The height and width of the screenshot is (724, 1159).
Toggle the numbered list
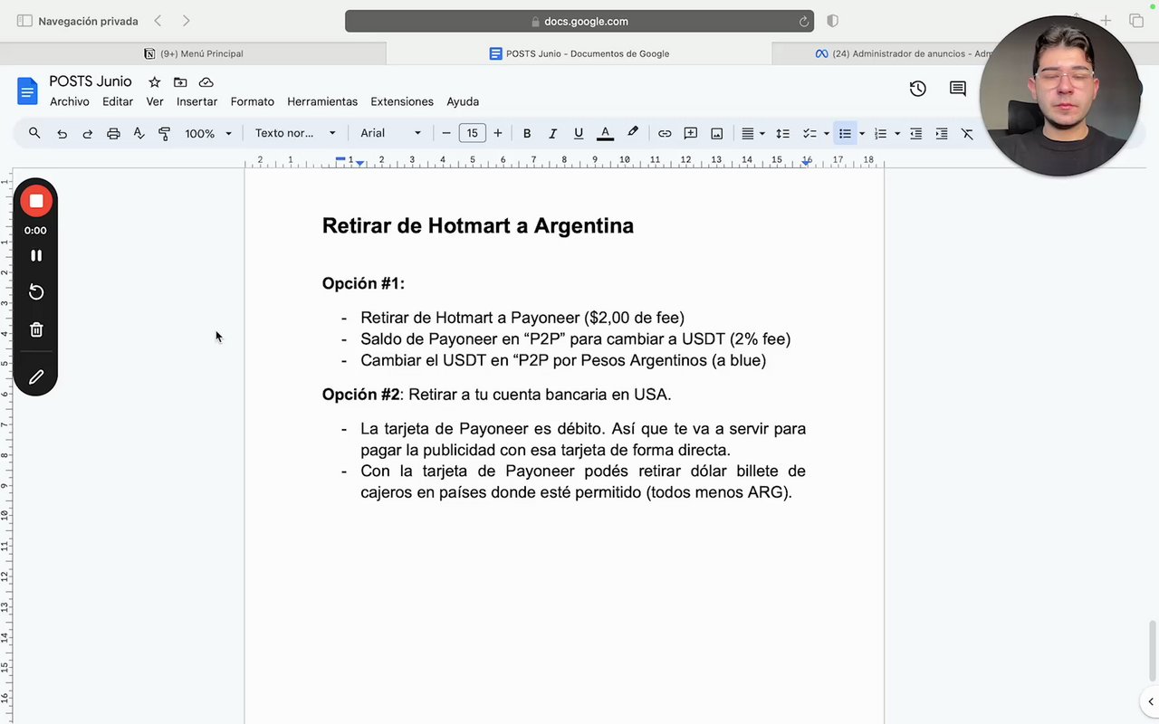pyautogui.click(x=880, y=133)
